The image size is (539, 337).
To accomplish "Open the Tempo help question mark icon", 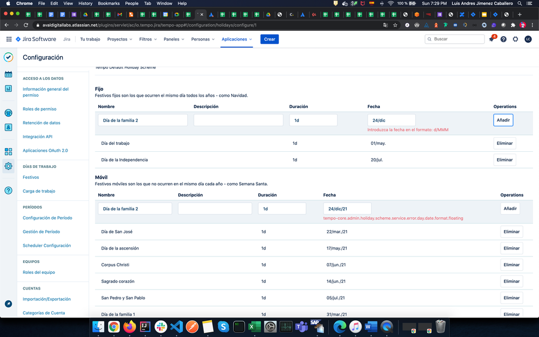I will 8,191.
